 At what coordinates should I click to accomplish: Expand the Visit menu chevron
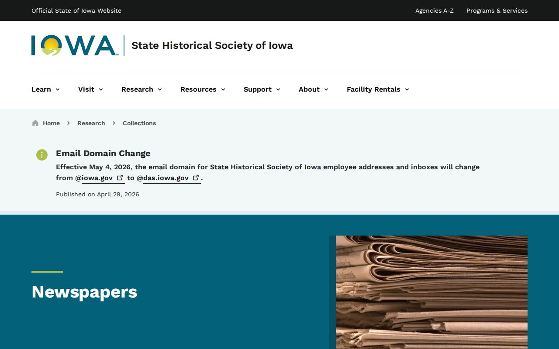point(100,89)
